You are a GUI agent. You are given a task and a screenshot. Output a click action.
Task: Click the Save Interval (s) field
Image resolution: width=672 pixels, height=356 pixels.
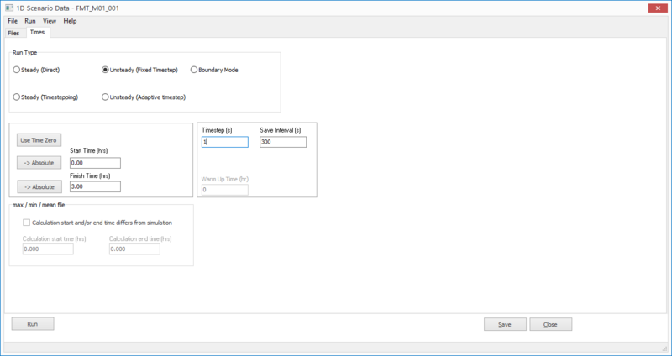pos(283,142)
